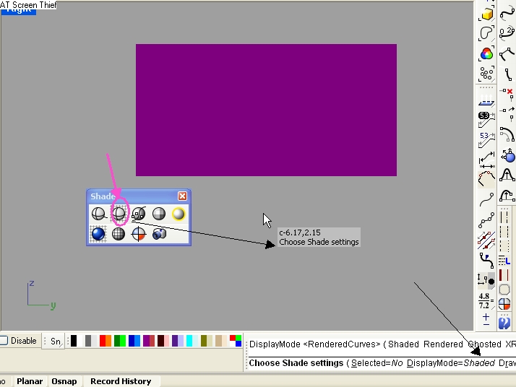
Task: Click the blue 53 dimension icon
Action: pos(486,140)
